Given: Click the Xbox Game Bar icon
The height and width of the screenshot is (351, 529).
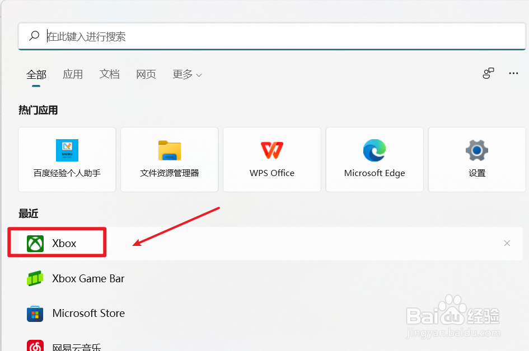Looking at the screenshot, I should [35, 278].
